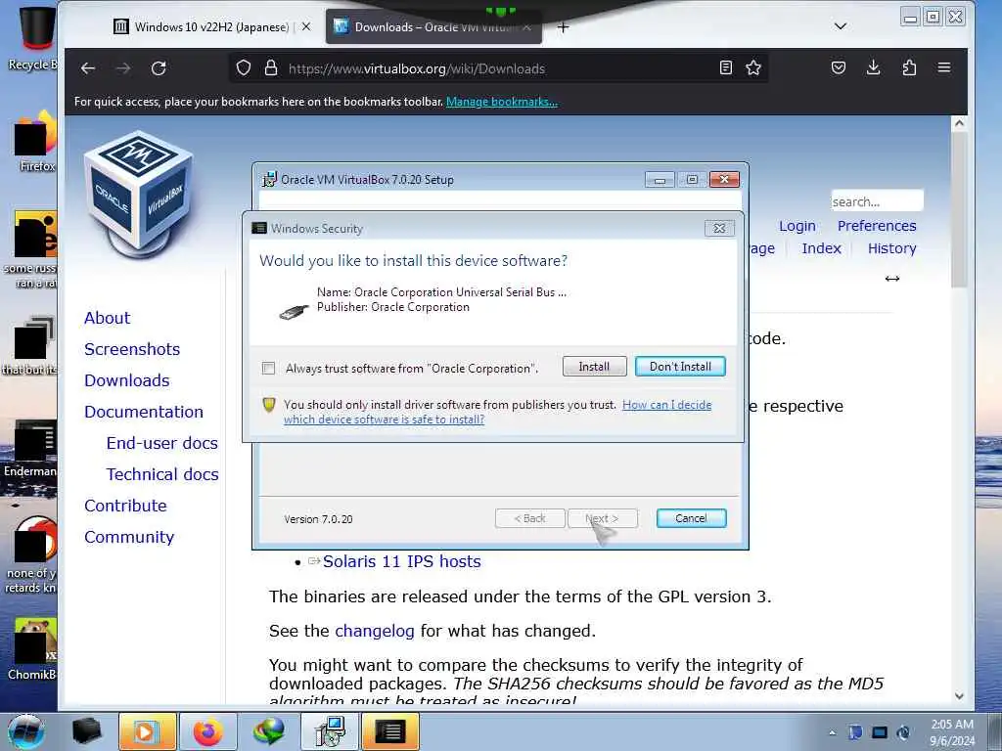Click the History link
The width and height of the screenshot is (1002, 751).
click(x=892, y=248)
